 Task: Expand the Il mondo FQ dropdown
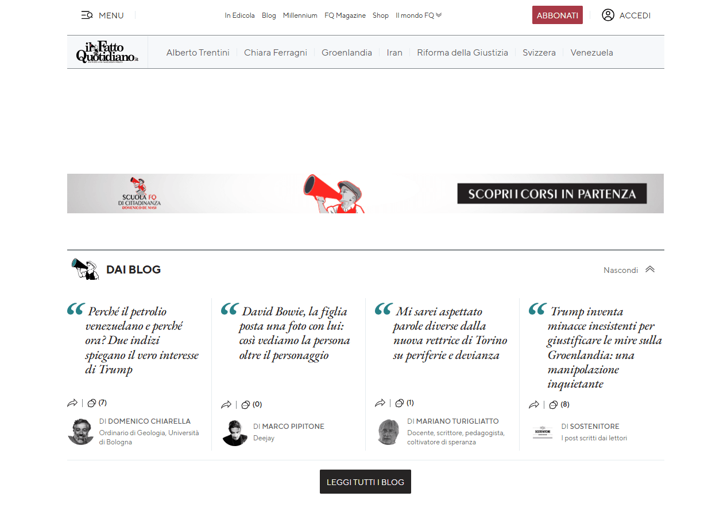pos(419,15)
